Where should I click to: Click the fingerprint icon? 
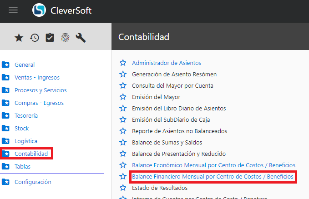point(65,38)
